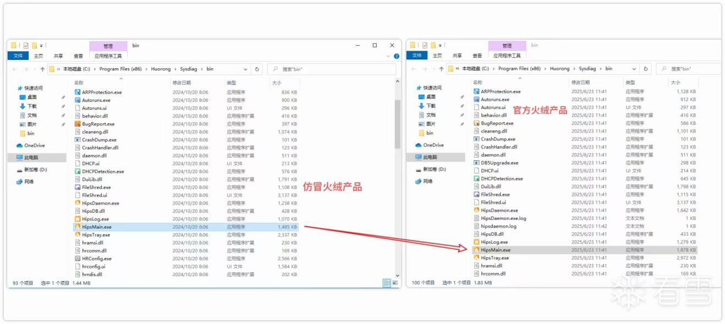Open quick access toolbar dropdown in right window
Viewport: 725px width, 324px height.
click(x=440, y=45)
